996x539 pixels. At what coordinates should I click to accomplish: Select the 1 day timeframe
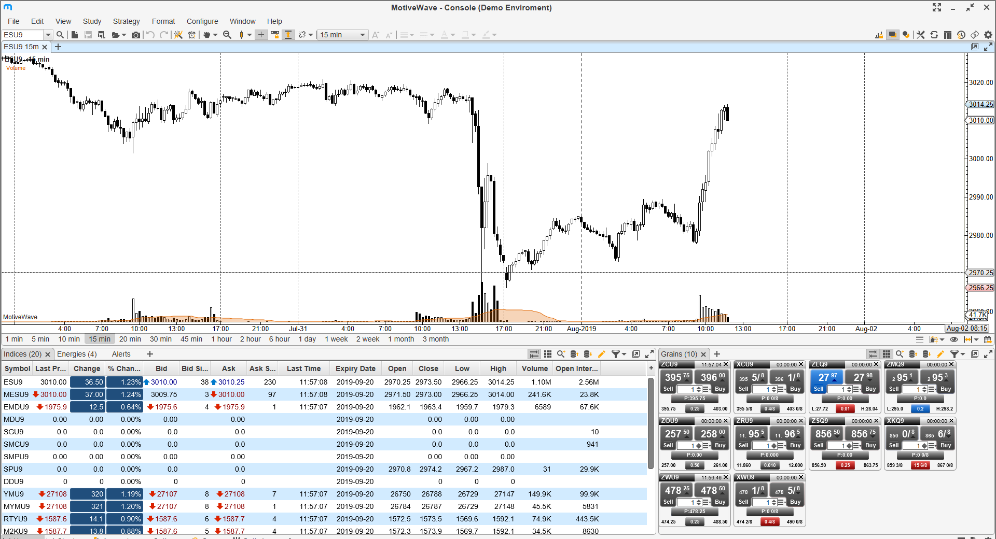pos(307,339)
